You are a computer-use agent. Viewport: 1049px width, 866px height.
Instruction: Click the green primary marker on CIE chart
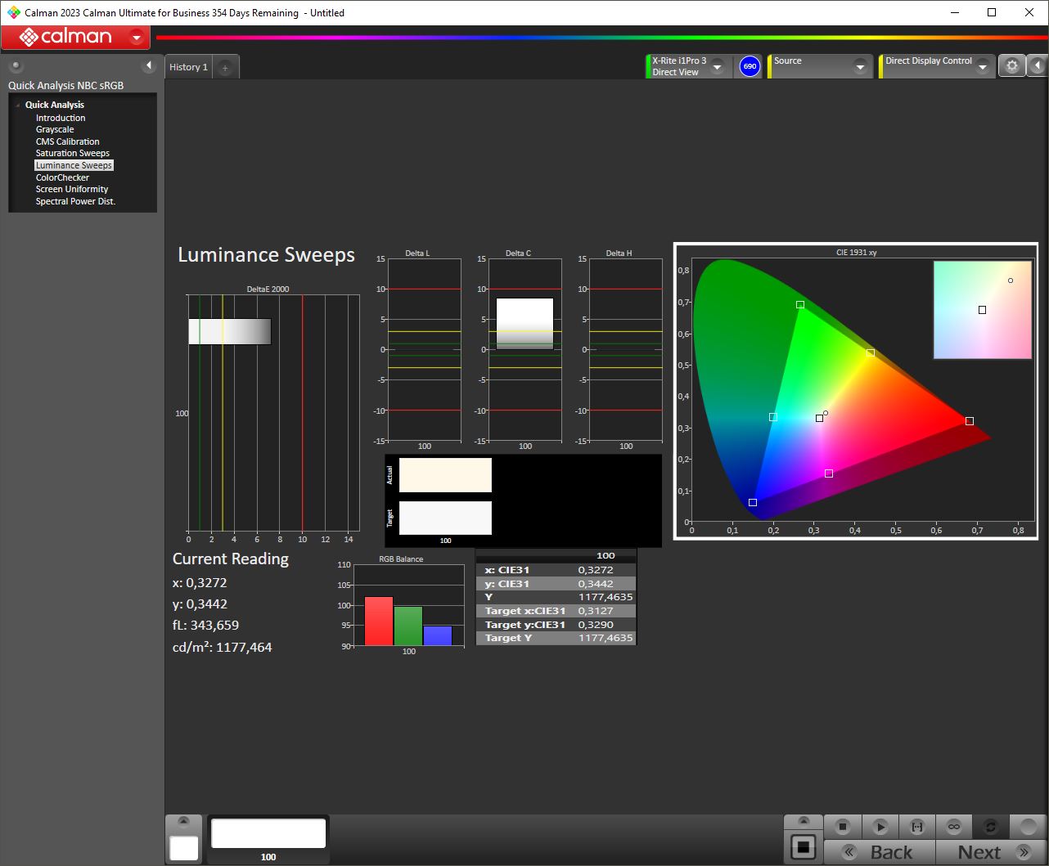click(800, 304)
